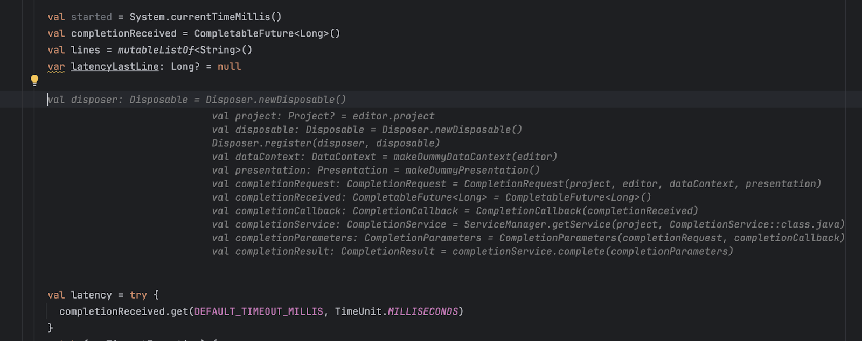Click 'mutableListOf' function call
Viewport: 862px width, 341px height.
coord(156,50)
